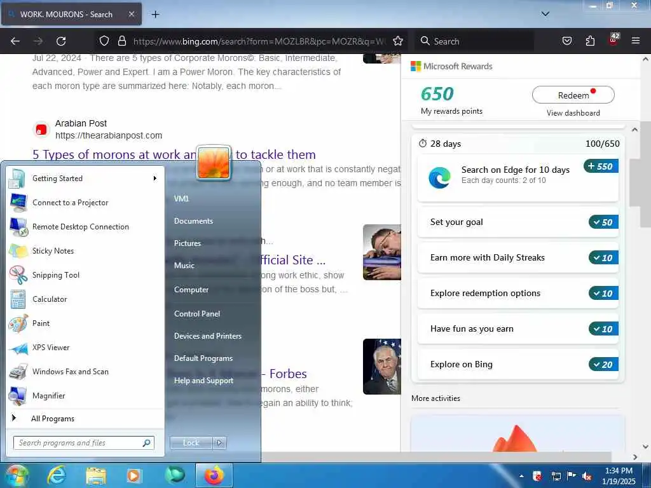
Task: Click the Forbes result thumbnail image
Action: (x=382, y=367)
